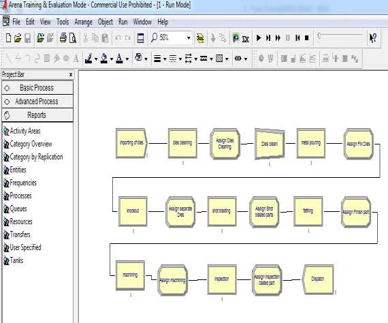Close the Project Bar
The width and height of the screenshot is (388, 323).
(x=71, y=74)
